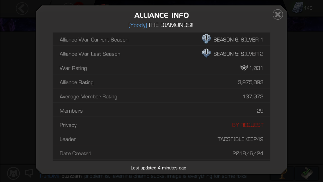Select the Alliance War Last Season row
The height and width of the screenshot is (182, 323).
pos(161,53)
